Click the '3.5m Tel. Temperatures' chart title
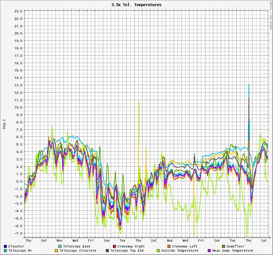Viewport: 273px width, 255px height. pyautogui.click(x=136, y=5)
